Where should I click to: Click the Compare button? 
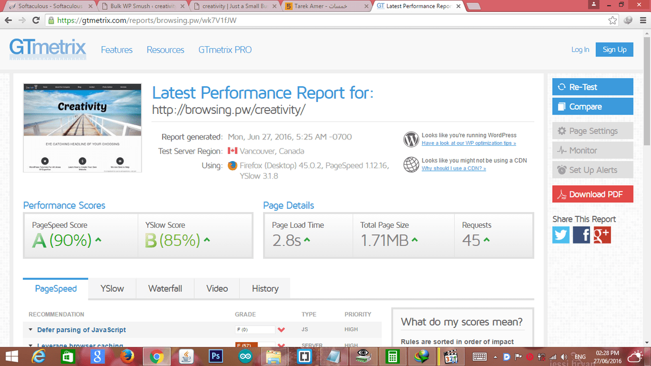[592, 106]
